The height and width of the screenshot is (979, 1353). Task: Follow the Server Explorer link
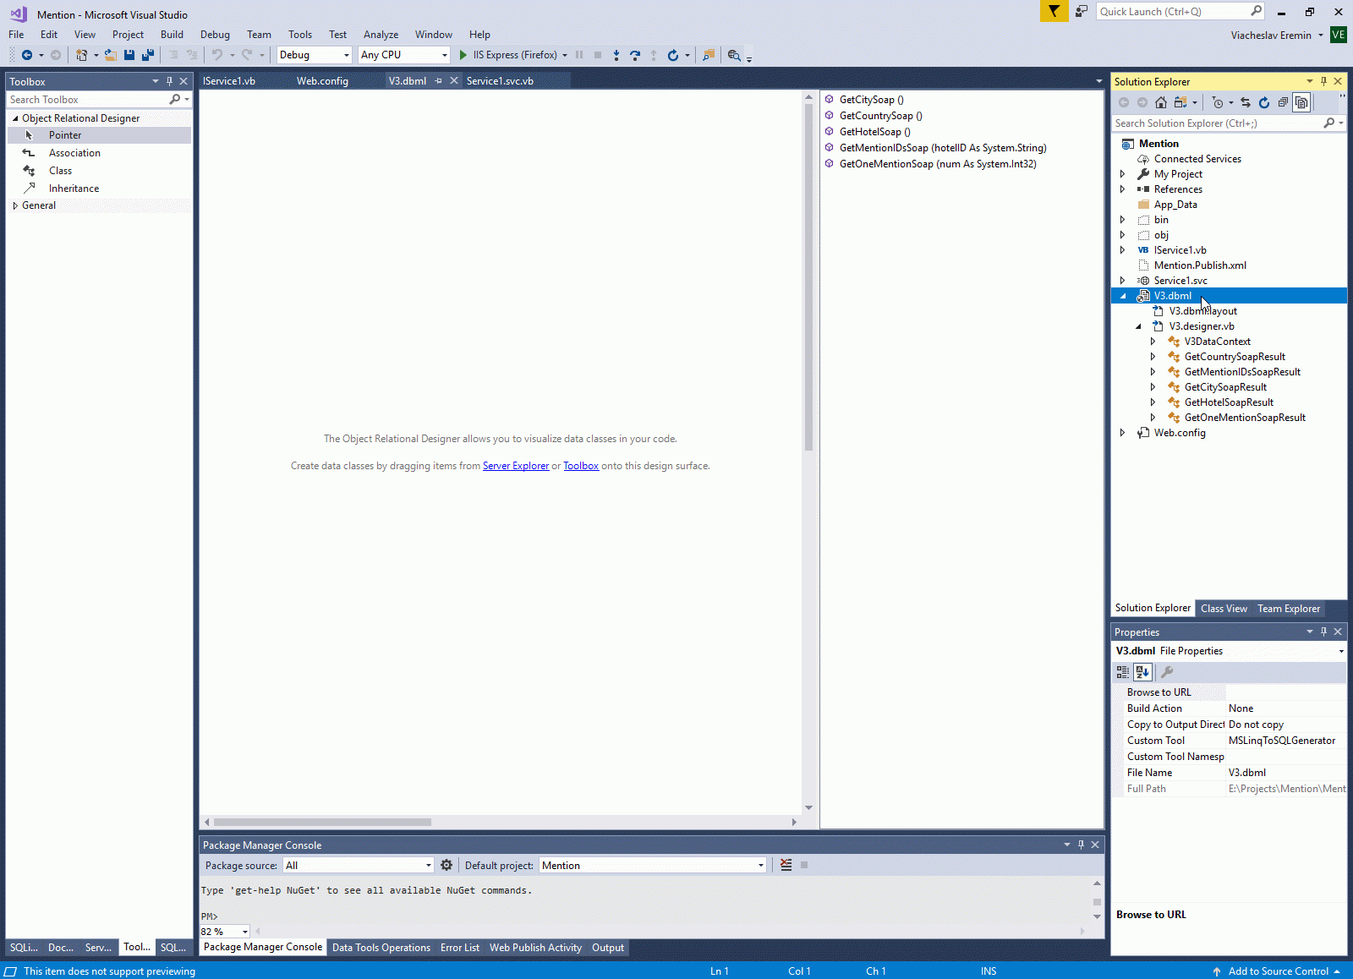click(516, 466)
